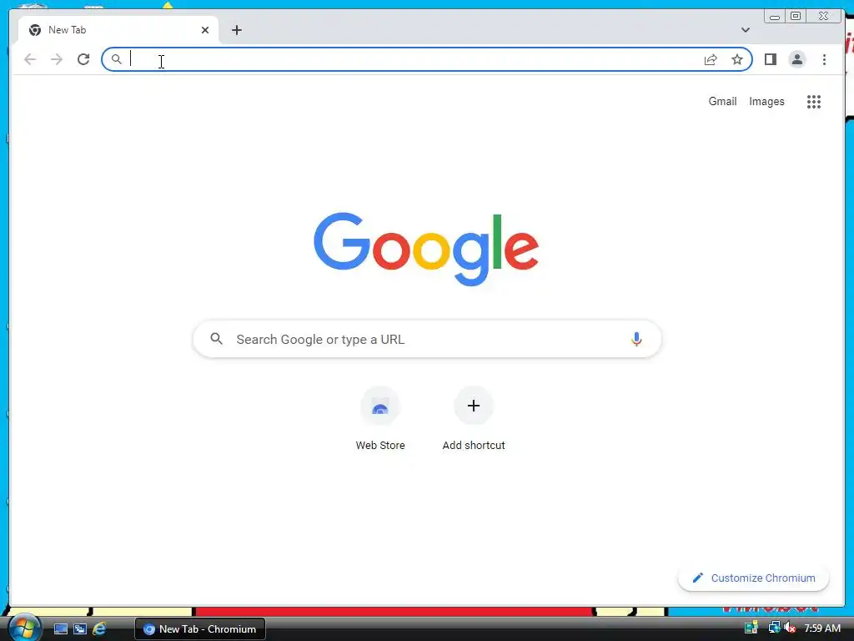Screen dimensions: 854x641
Task: Bookmark this tab with the star icon
Action: (x=737, y=59)
